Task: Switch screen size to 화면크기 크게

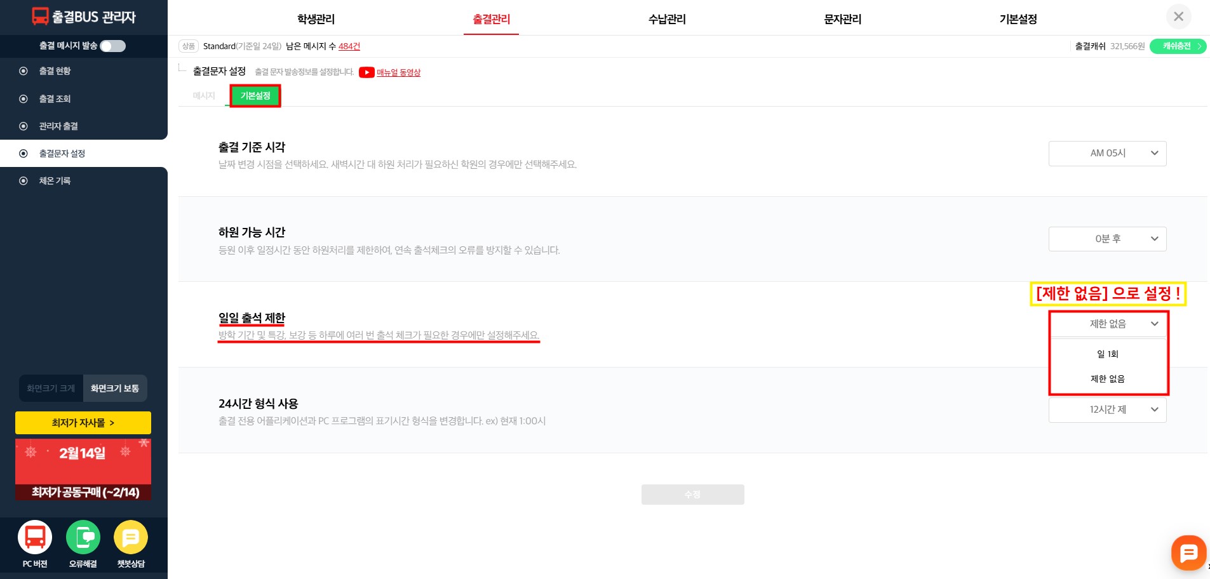Action: [51, 389]
